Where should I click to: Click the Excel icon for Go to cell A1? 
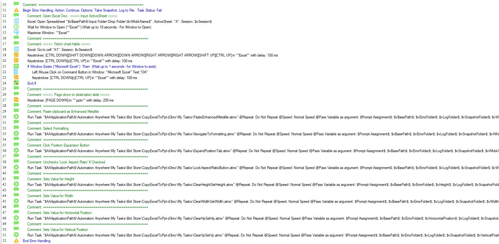pyautogui.click(x=16, y=49)
